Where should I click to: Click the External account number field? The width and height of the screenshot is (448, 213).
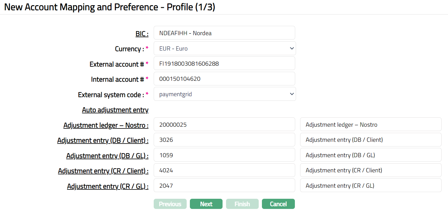point(224,64)
